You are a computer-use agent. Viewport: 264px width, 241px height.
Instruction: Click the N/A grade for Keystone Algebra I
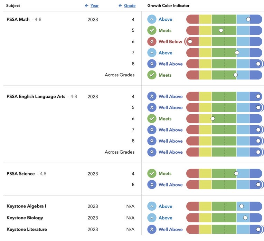(x=130, y=206)
